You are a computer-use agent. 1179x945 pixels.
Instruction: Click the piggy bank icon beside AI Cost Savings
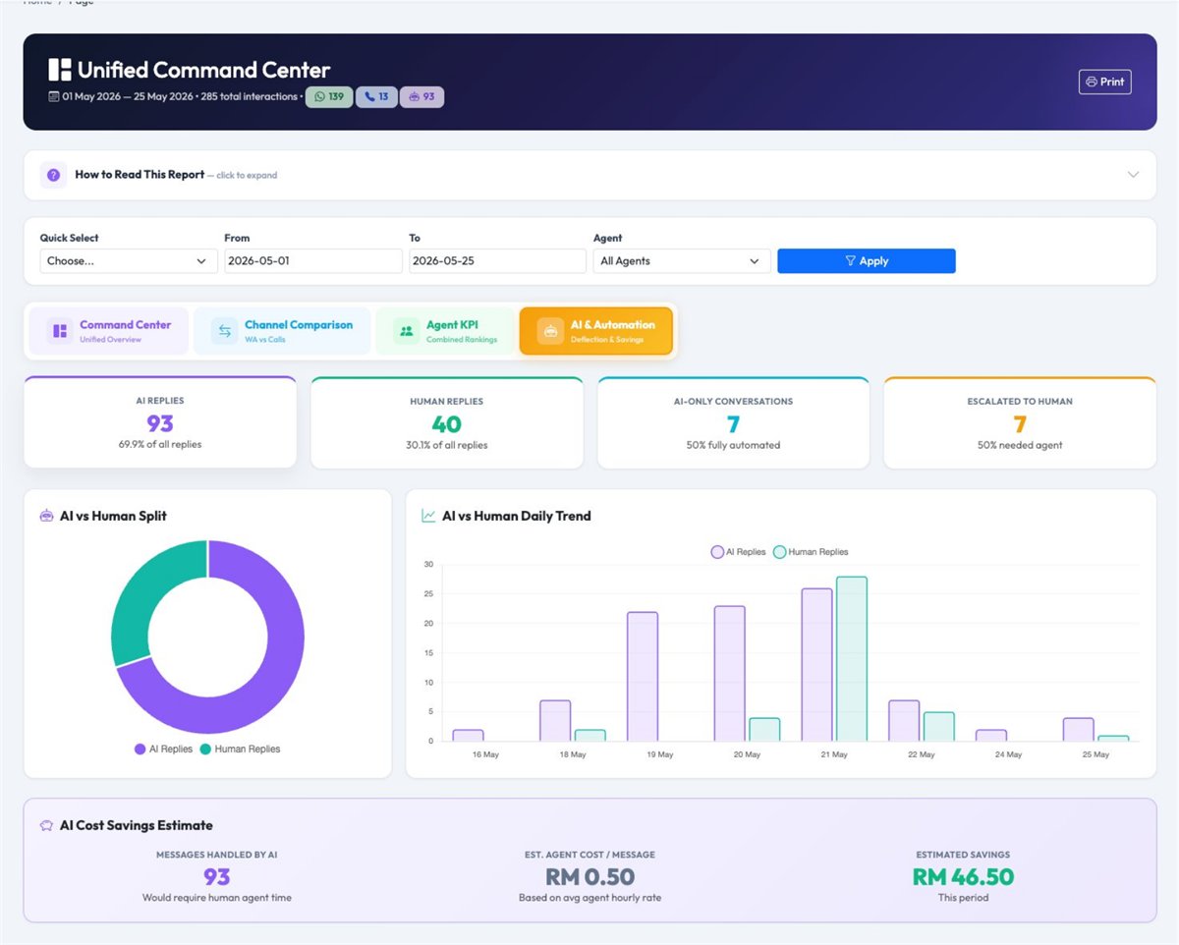pyautogui.click(x=46, y=825)
